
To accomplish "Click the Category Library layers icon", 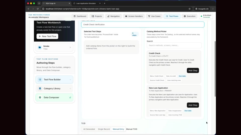I will tap(40, 88).
